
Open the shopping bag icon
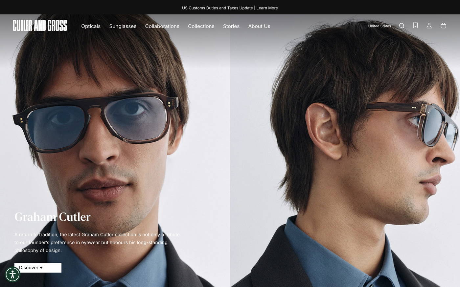tap(443, 26)
